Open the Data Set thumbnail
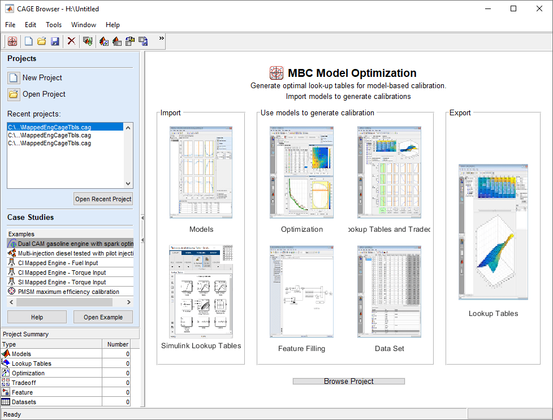The height and width of the screenshot is (420, 553). 389,291
